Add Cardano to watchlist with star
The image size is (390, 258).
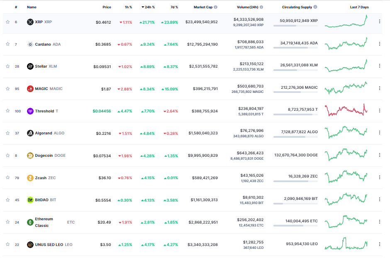pos(8,44)
